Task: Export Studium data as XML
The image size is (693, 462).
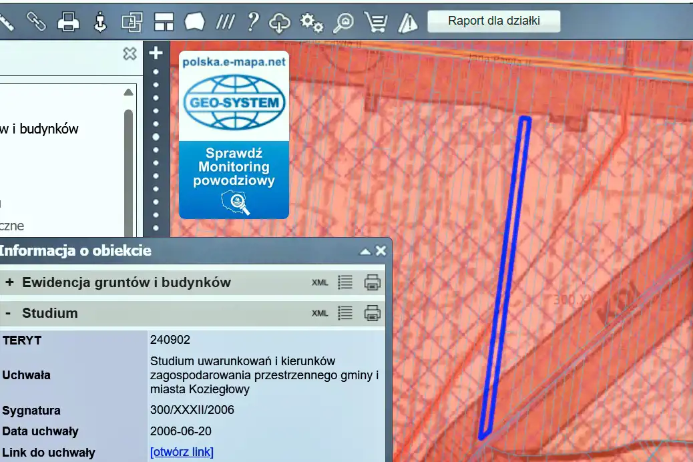Action: point(320,313)
